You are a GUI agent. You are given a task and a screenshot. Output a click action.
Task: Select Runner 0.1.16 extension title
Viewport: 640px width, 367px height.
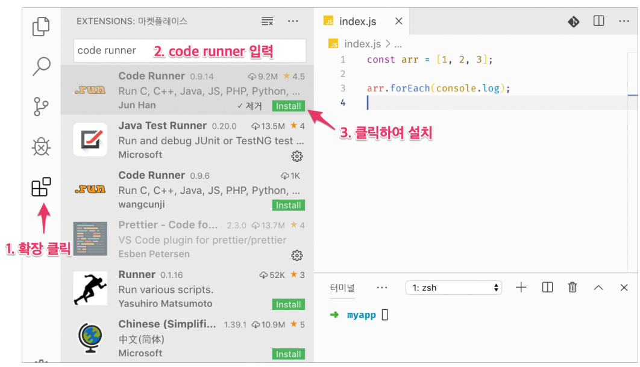(x=137, y=274)
